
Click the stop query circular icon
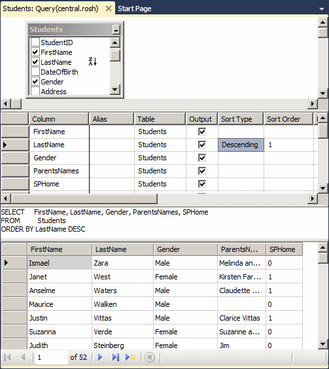coord(150,357)
